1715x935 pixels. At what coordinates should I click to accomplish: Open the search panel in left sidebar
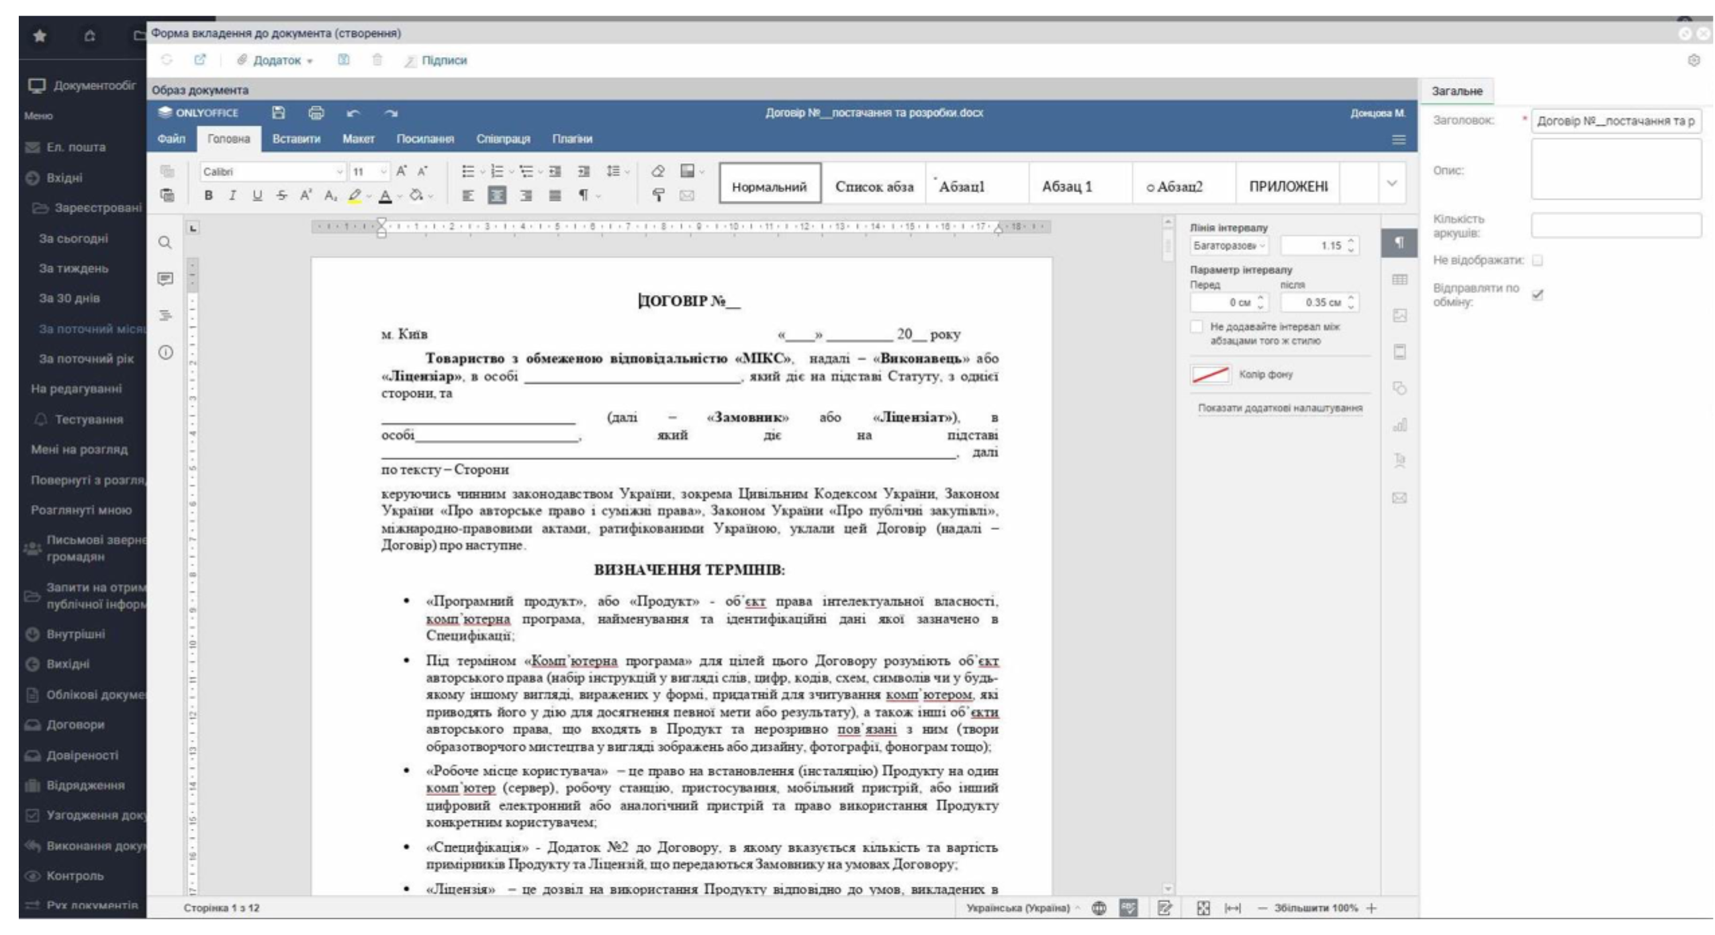pyautogui.click(x=165, y=242)
